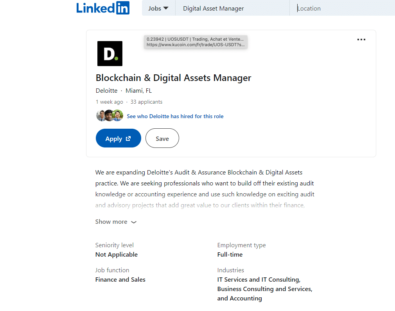Viewport: 395px width, 311px height.
Task: Click the kucoin UOSUSDT tooltip
Action: [196, 42]
